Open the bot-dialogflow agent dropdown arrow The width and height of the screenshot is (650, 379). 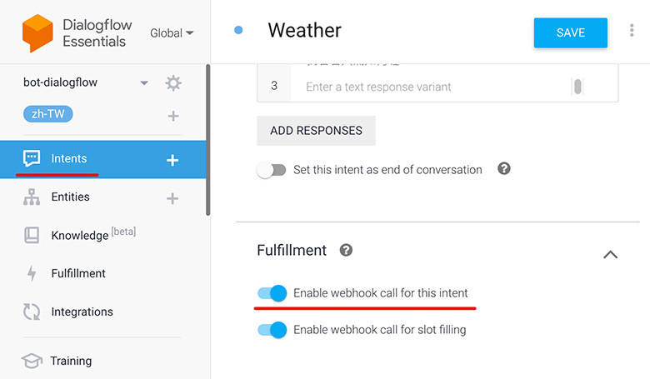144,83
